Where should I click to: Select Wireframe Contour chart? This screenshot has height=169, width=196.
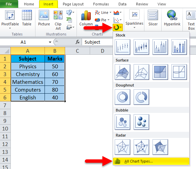pyautogui.click(x=179, y=72)
